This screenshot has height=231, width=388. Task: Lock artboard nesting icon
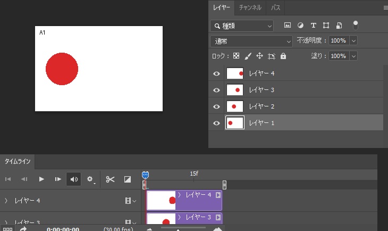[272, 56]
